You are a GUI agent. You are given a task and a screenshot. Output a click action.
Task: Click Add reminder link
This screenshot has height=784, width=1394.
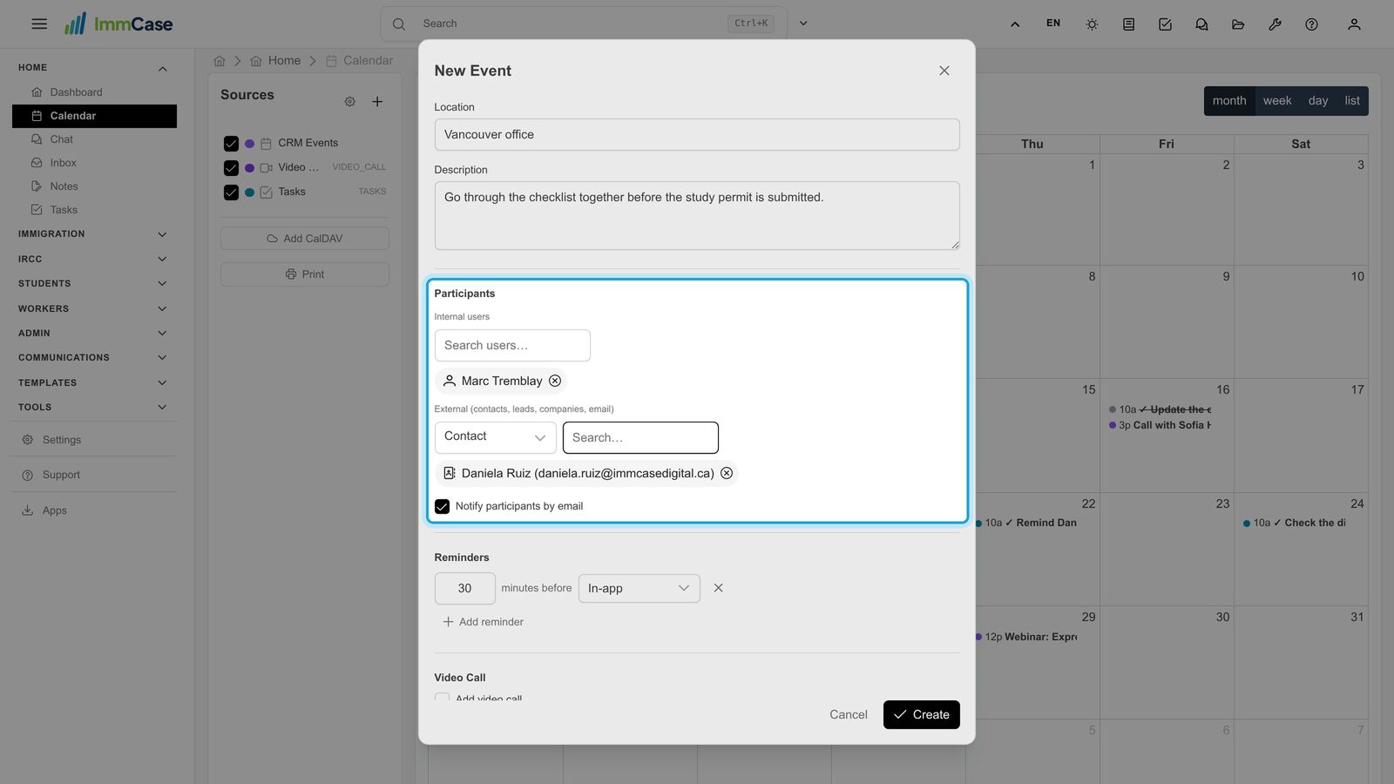[x=483, y=622]
